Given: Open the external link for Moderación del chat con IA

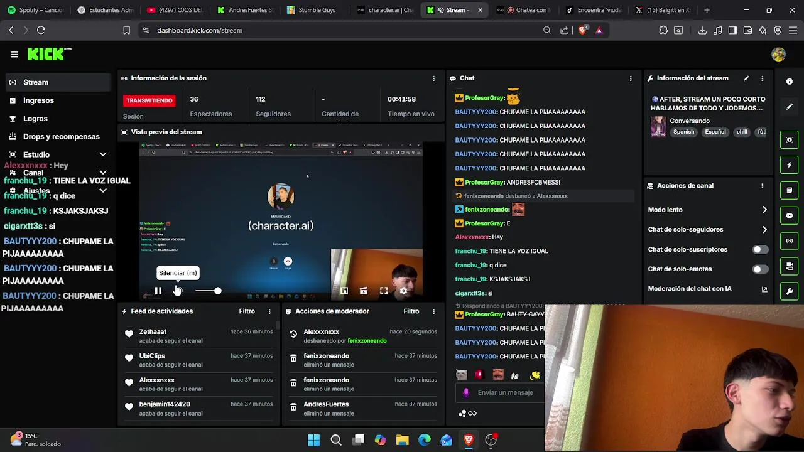Looking at the screenshot, I should [x=764, y=289].
